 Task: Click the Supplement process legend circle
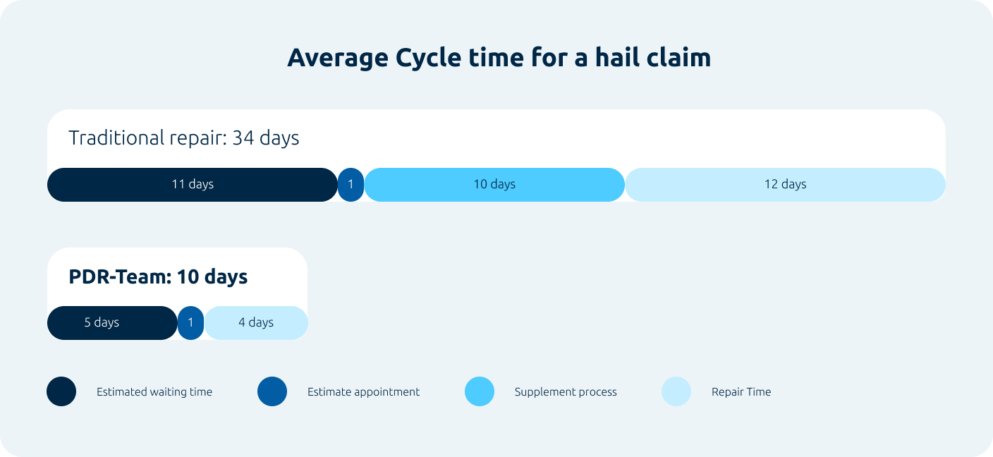pyautogui.click(x=480, y=391)
